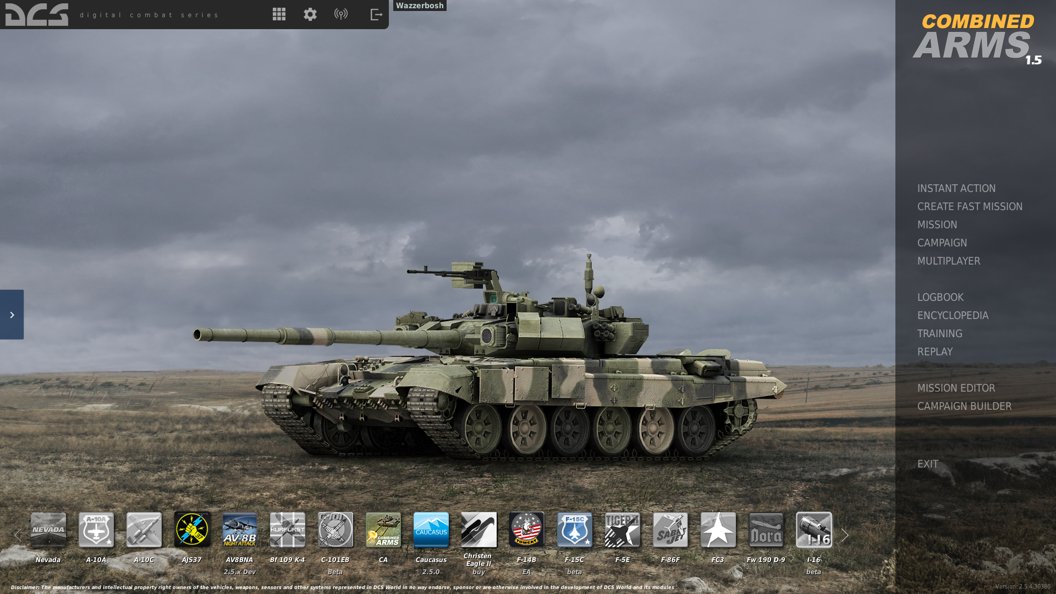Open the module manager grid icon
The width and height of the screenshot is (1056, 594).
tap(279, 14)
